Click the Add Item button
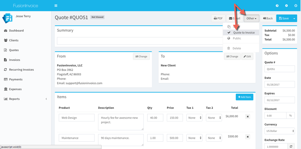Viewport: 301px width, 149px height. (244, 97)
